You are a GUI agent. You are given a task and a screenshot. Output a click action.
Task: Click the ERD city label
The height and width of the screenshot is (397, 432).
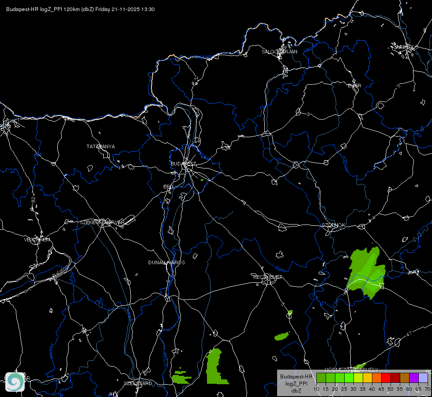coord(168,187)
